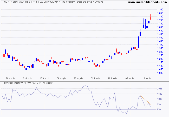The width and height of the screenshot is (169, 117).
Task: Click the 1.600 price axis label
Action: coord(160,31)
